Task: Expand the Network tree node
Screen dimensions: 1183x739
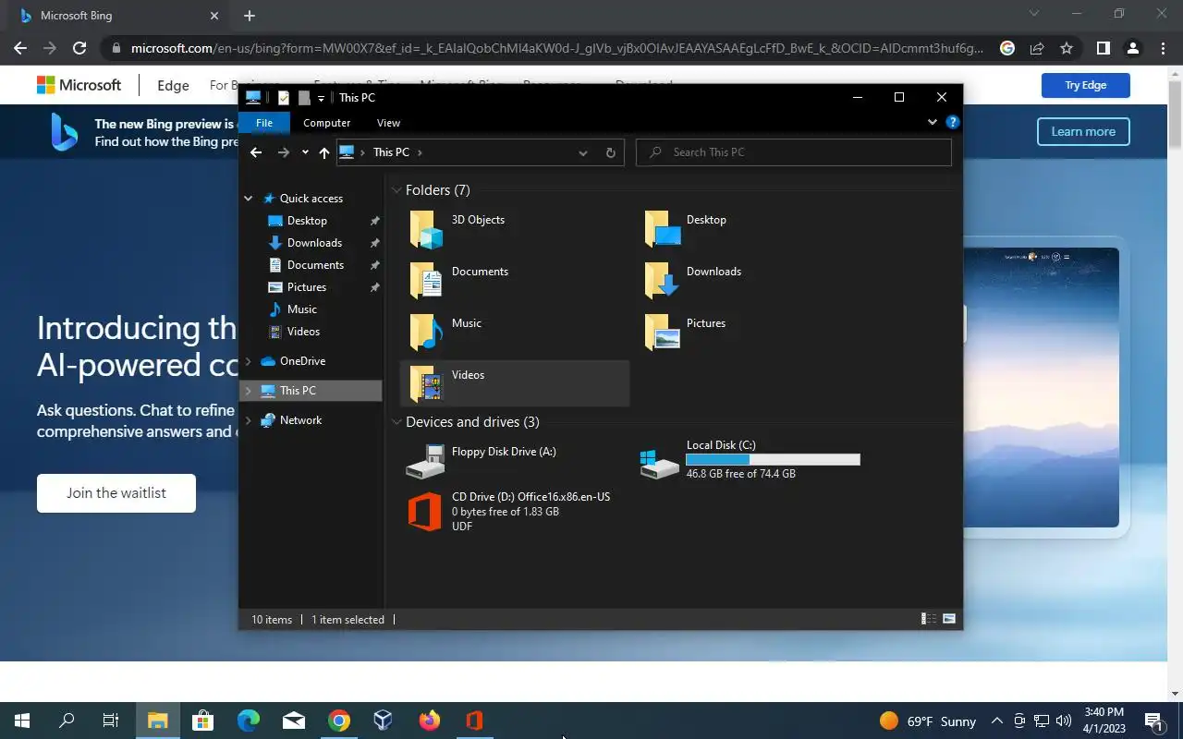Action: pos(248,420)
